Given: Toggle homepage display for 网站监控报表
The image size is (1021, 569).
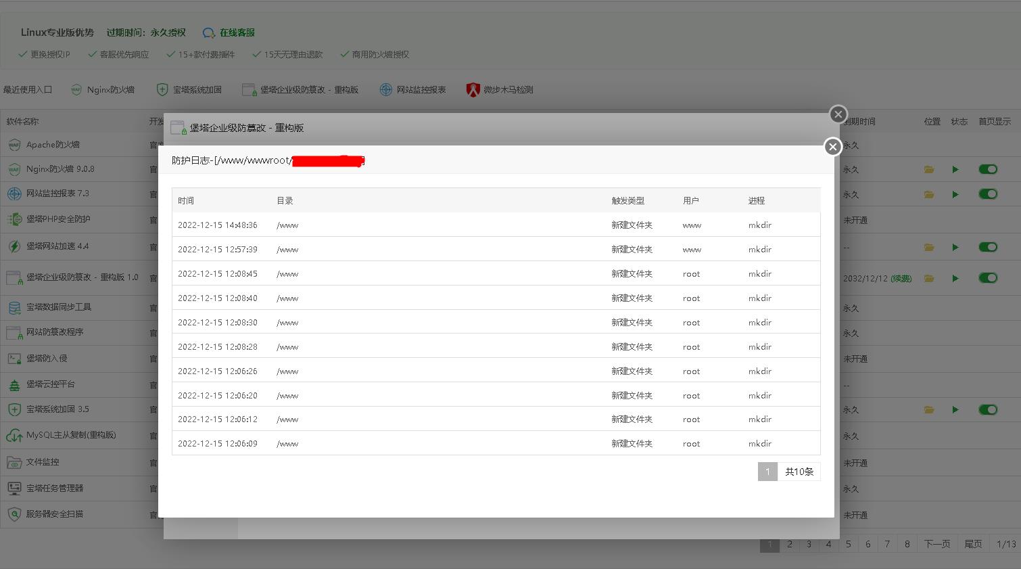Looking at the screenshot, I should point(988,194).
